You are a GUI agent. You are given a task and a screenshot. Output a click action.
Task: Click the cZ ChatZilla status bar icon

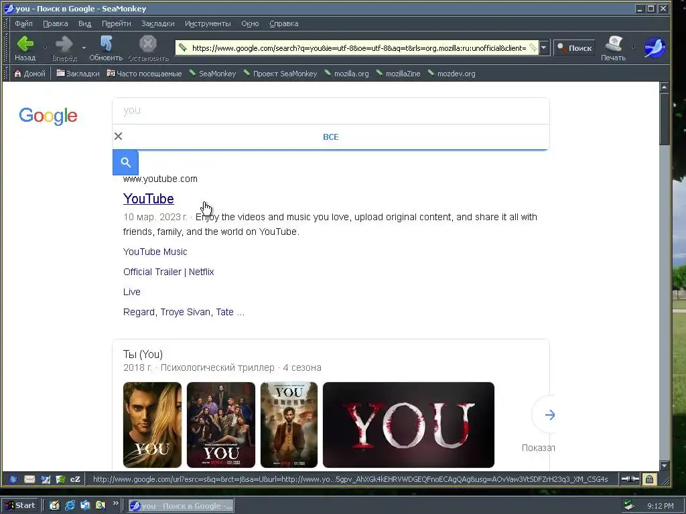pos(75,479)
